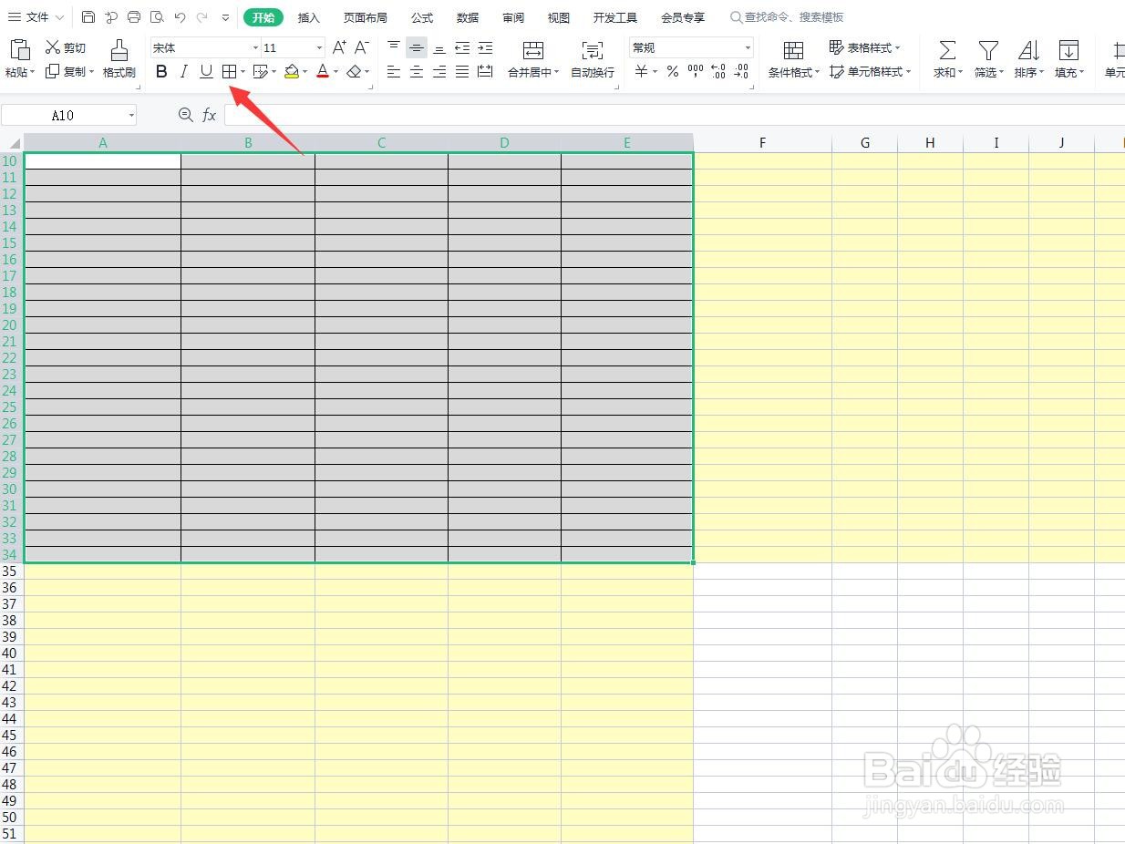
Task: Click the bottom align icon
Action: (439, 47)
